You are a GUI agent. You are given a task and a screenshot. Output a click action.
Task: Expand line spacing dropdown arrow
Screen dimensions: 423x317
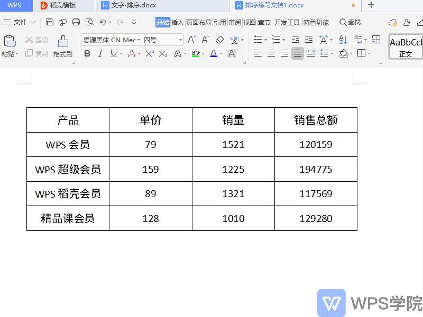332,54
